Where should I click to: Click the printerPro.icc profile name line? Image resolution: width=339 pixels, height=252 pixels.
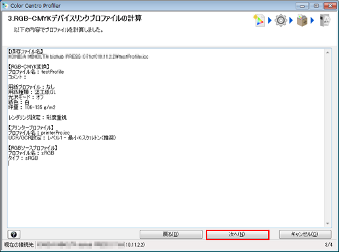click(39, 133)
